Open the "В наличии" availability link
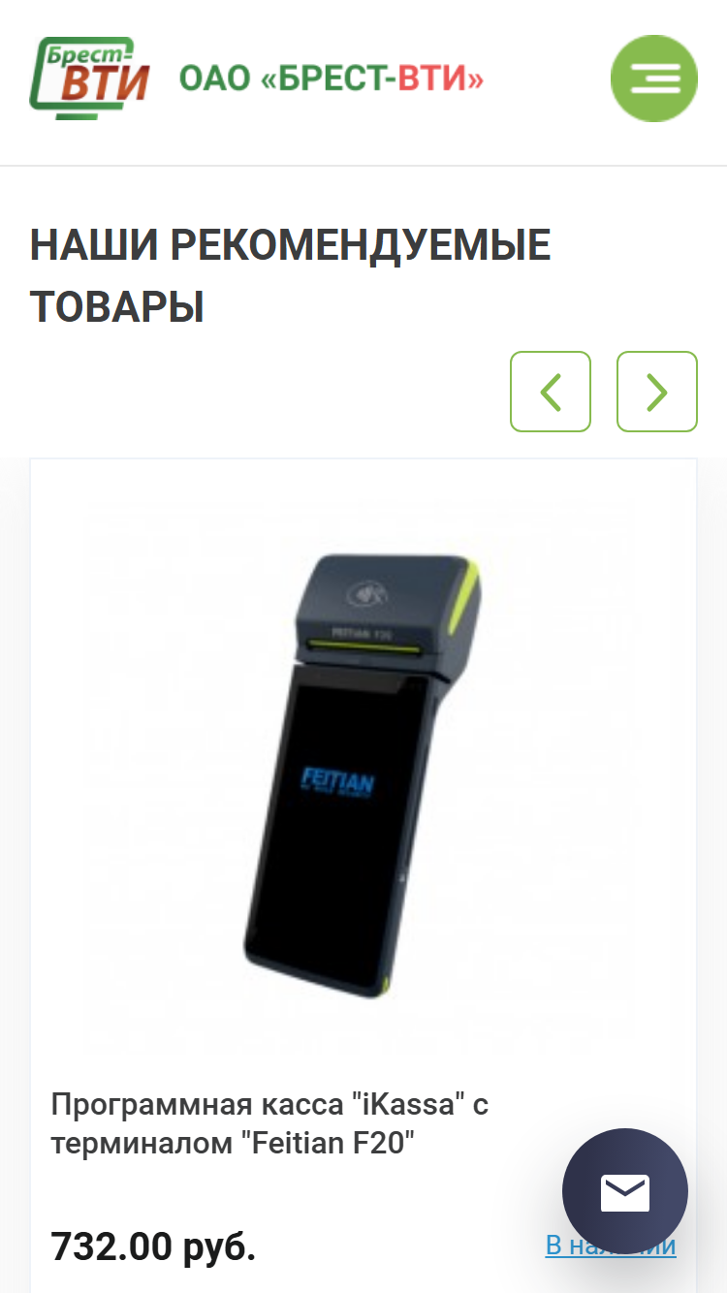727x1293 pixels. [x=611, y=1246]
